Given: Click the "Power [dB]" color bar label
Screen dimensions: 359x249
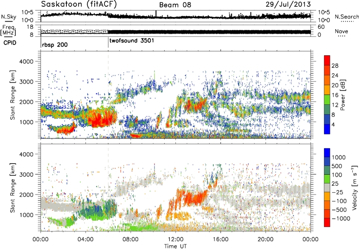Looking at the screenshot, I should click(x=342, y=95).
